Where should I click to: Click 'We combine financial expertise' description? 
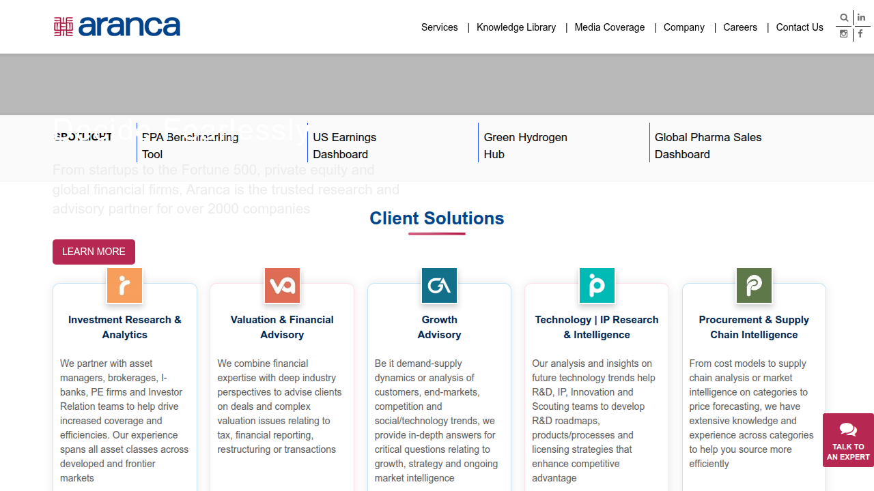coord(280,406)
